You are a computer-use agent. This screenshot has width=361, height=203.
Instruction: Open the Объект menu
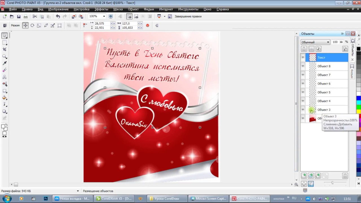coord(133,9)
